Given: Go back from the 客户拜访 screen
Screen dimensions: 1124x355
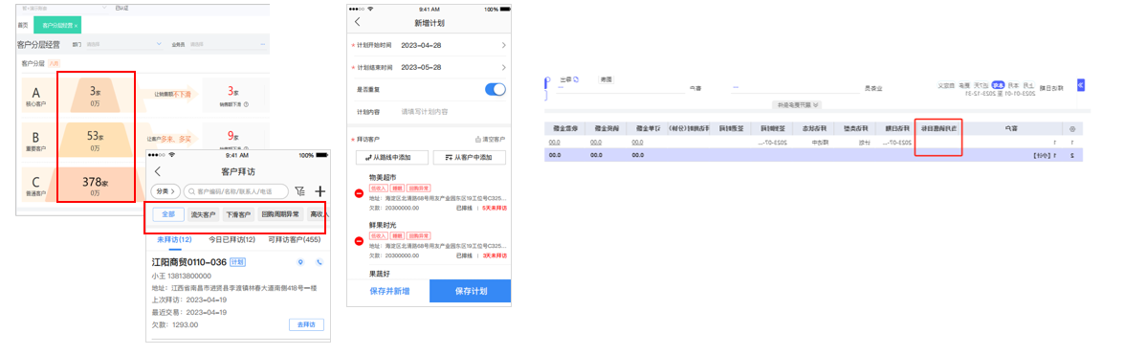Looking at the screenshot, I should tap(158, 171).
